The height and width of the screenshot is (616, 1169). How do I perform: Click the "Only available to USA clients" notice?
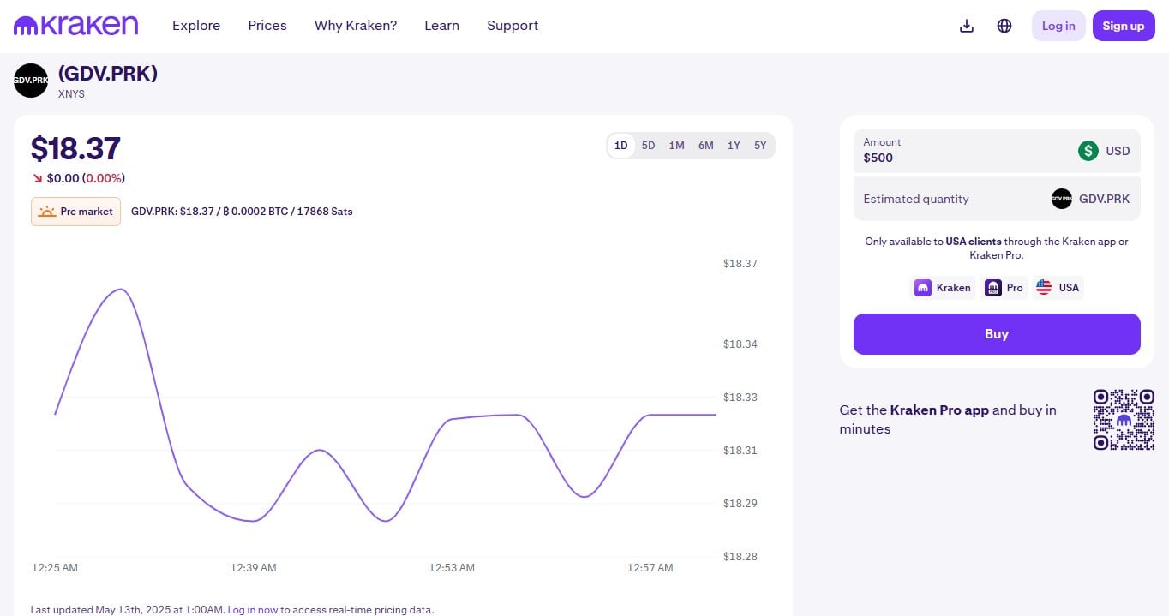point(997,248)
